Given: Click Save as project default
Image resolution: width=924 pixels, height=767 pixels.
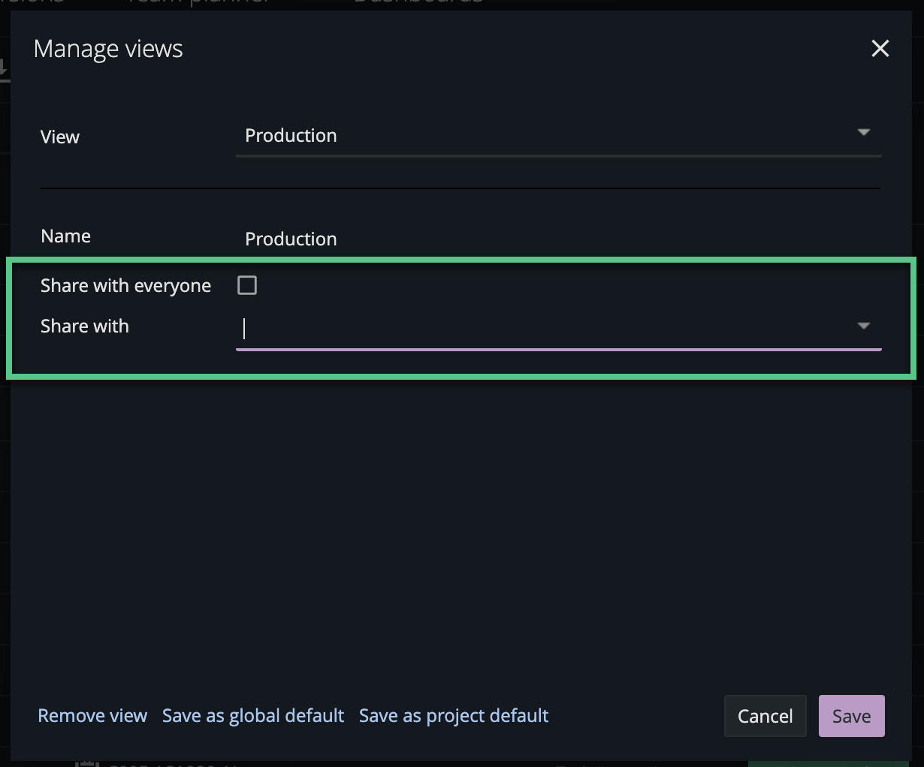Looking at the screenshot, I should [453, 715].
